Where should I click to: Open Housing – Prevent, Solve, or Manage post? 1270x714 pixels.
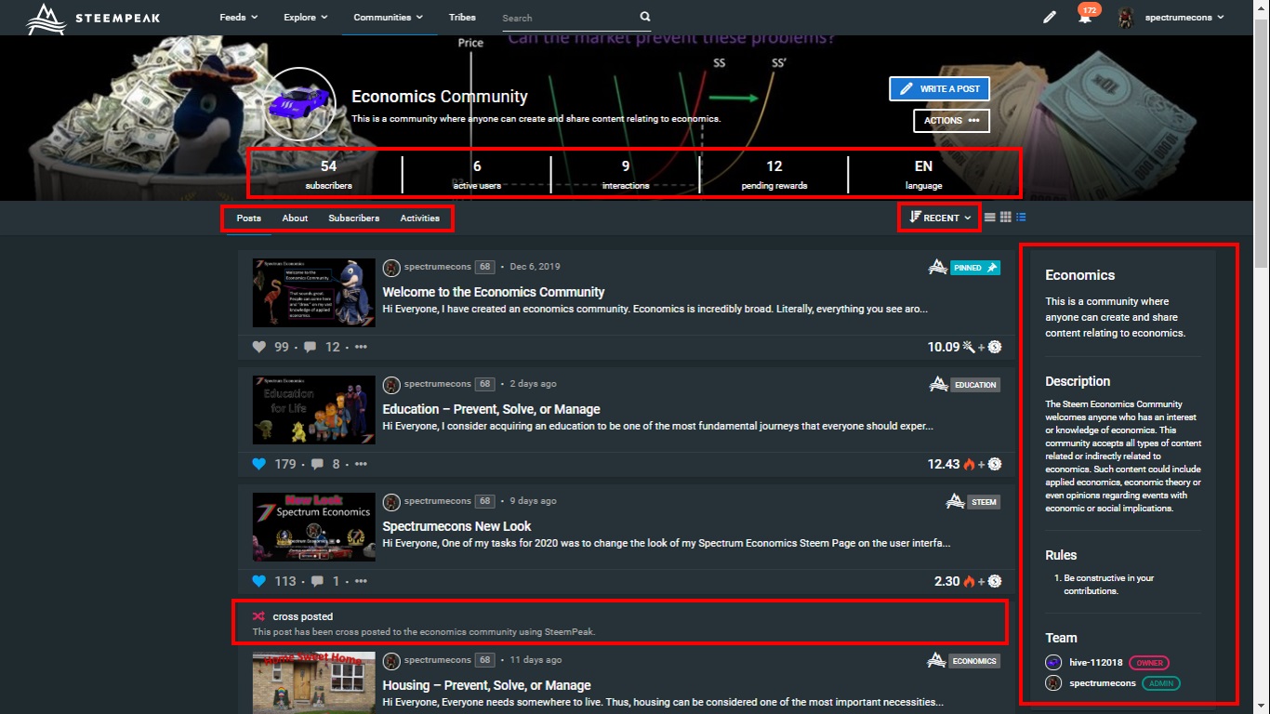[487, 685]
